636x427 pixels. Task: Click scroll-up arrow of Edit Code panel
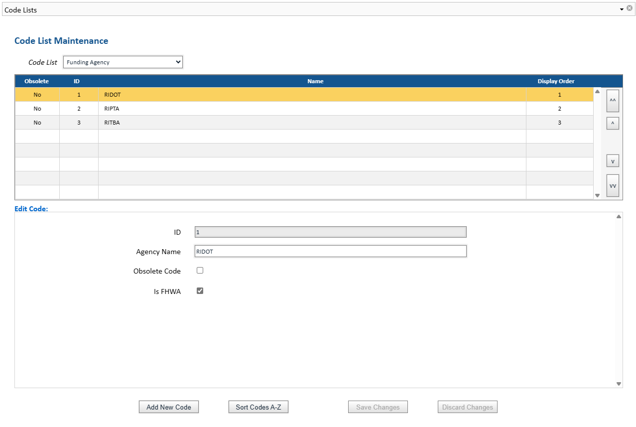tap(619, 217)
